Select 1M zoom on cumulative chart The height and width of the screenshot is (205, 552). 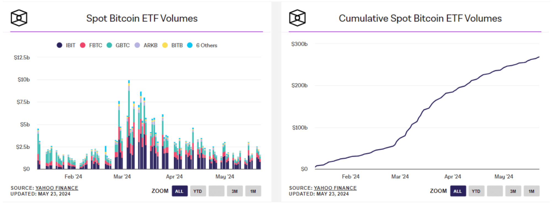[532, 191]
